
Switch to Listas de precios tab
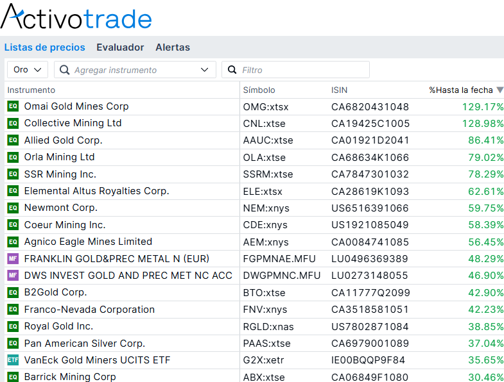point(45,47)
